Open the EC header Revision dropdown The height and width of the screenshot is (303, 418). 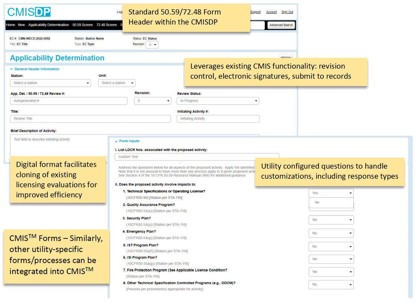coord(152,45)
